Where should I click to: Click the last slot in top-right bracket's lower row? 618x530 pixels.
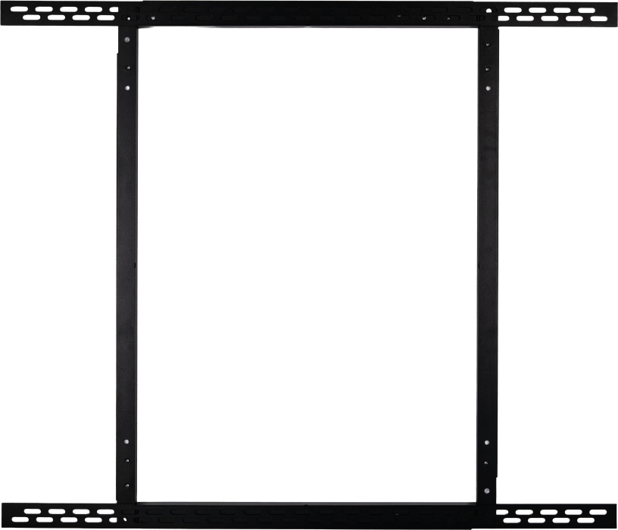point(599,18)
